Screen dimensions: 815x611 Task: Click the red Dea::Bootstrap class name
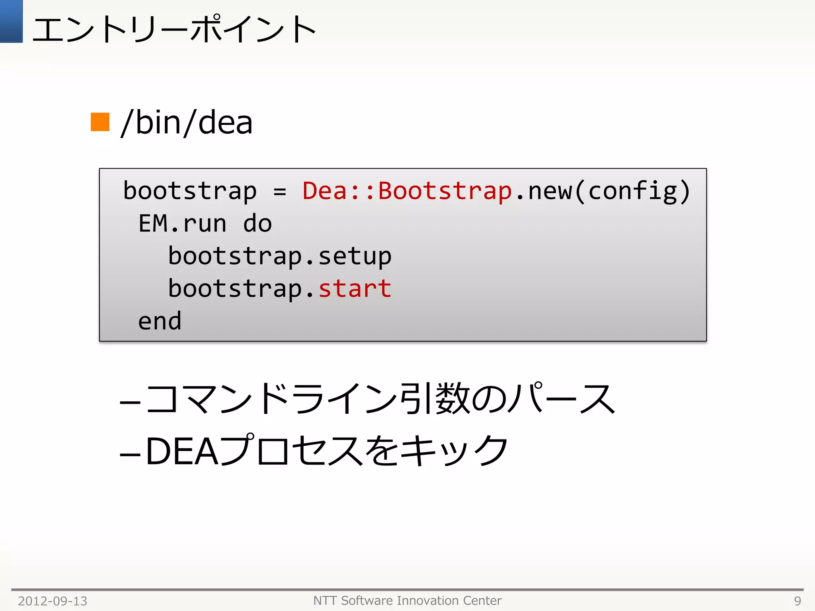click(407, 191)
